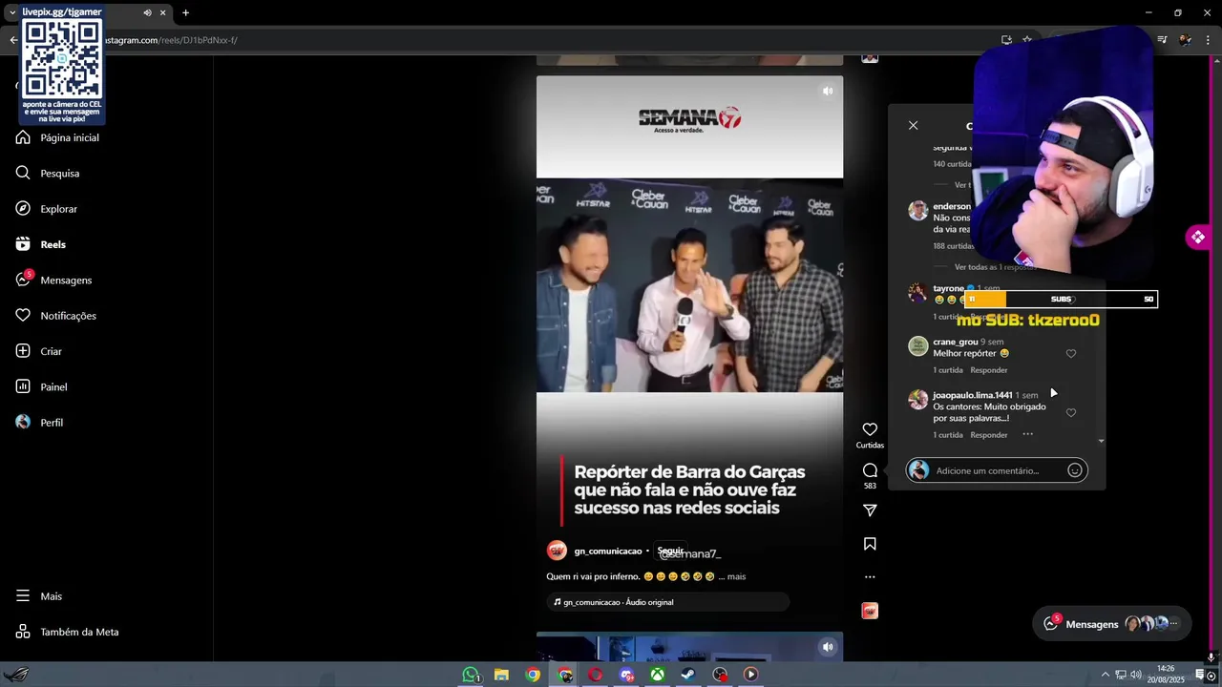
Task: Open reel more options three dots
Action: [x=870, y=577]
